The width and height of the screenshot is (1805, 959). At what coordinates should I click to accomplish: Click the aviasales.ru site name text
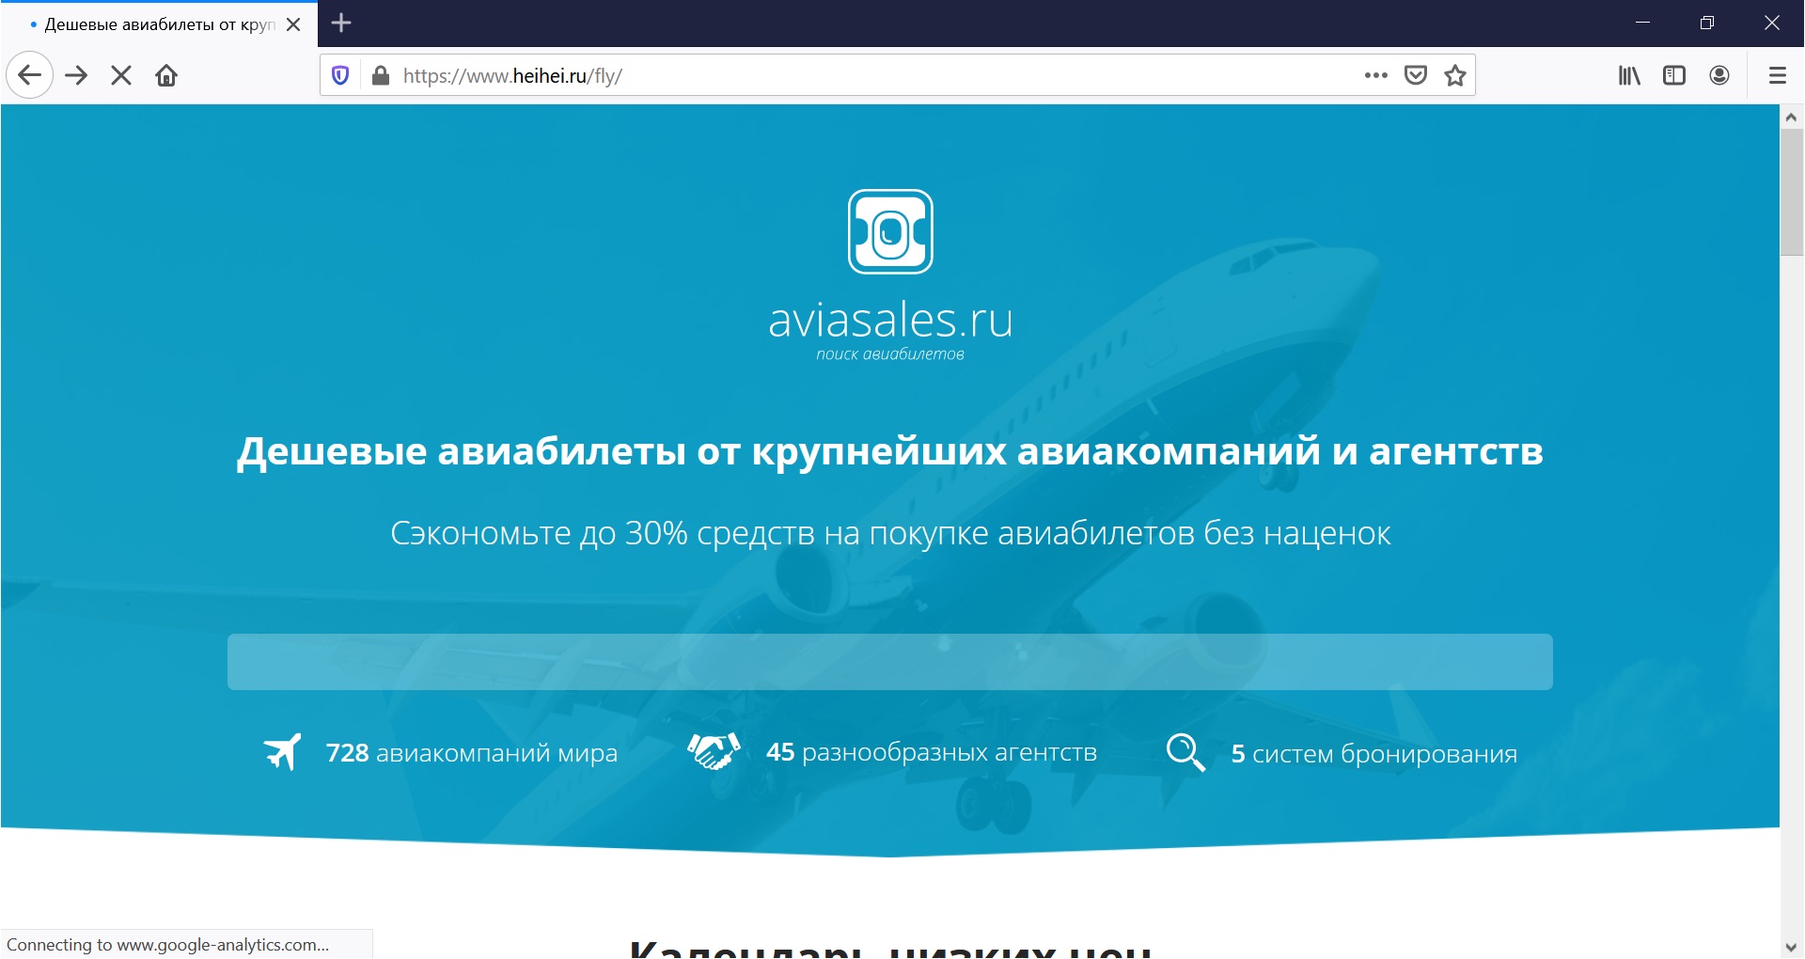click(x=890, y=320)
